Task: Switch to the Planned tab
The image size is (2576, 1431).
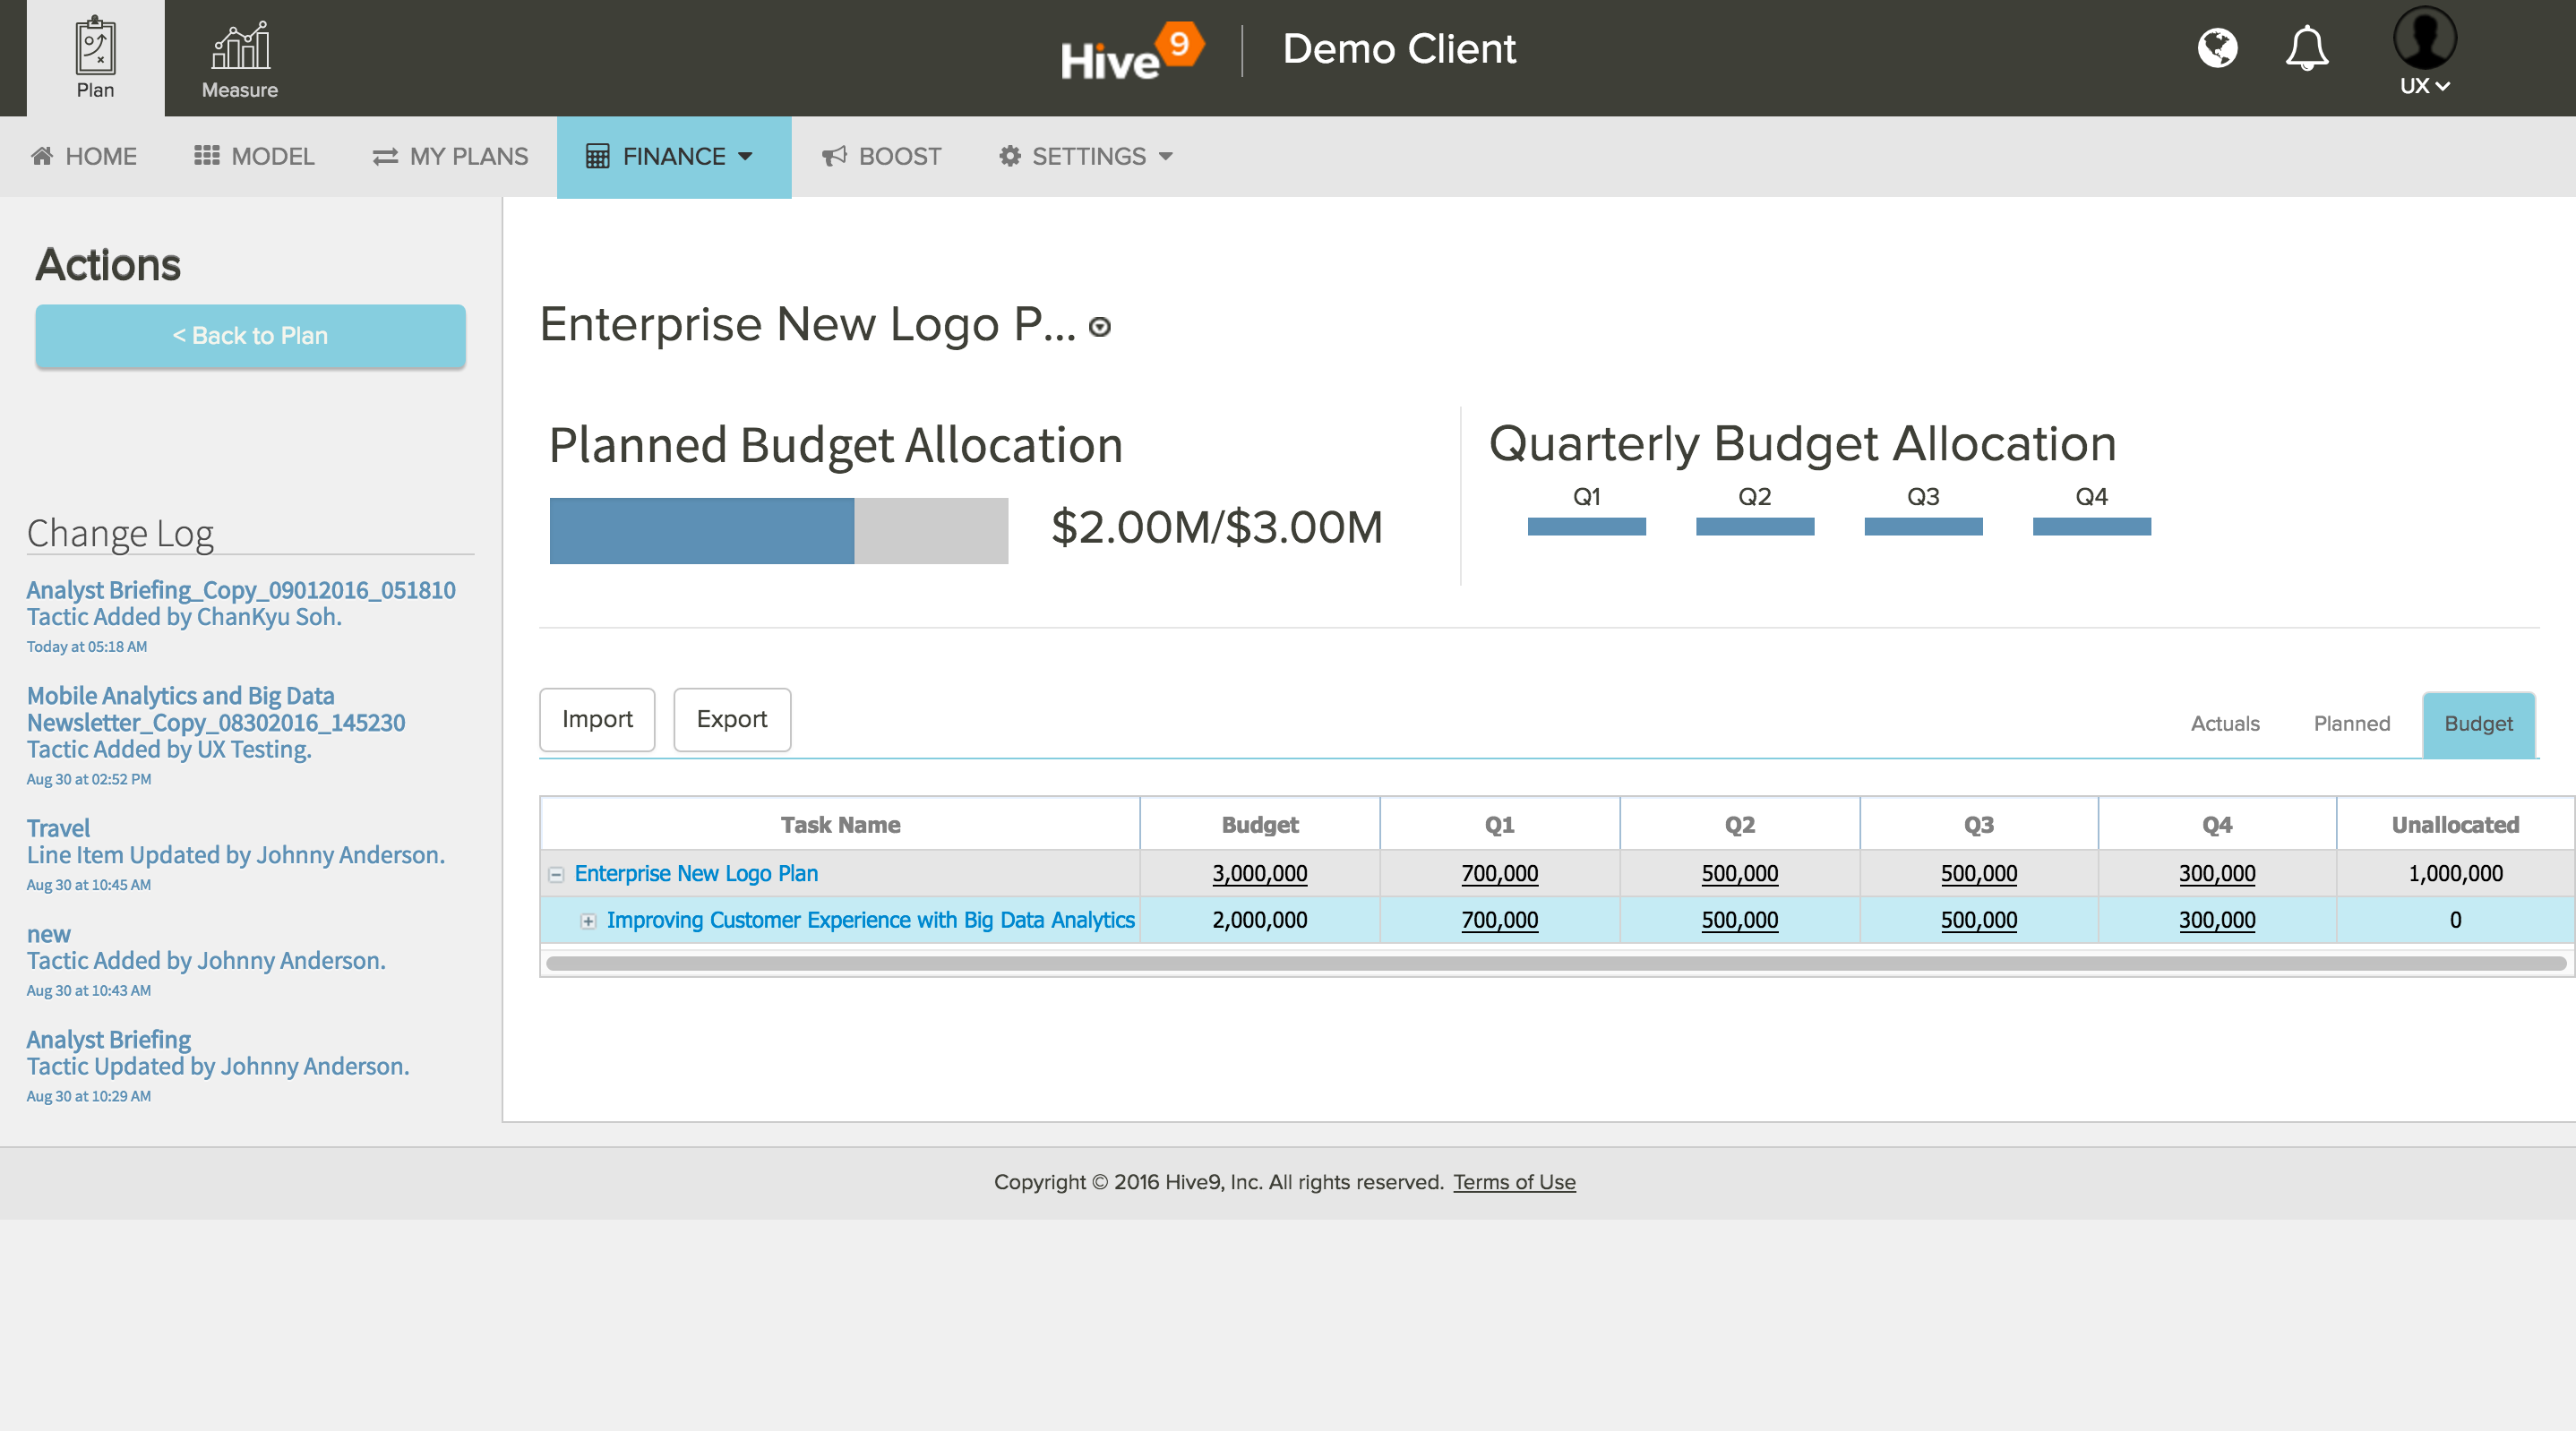Action: (x=2351, y=723)
